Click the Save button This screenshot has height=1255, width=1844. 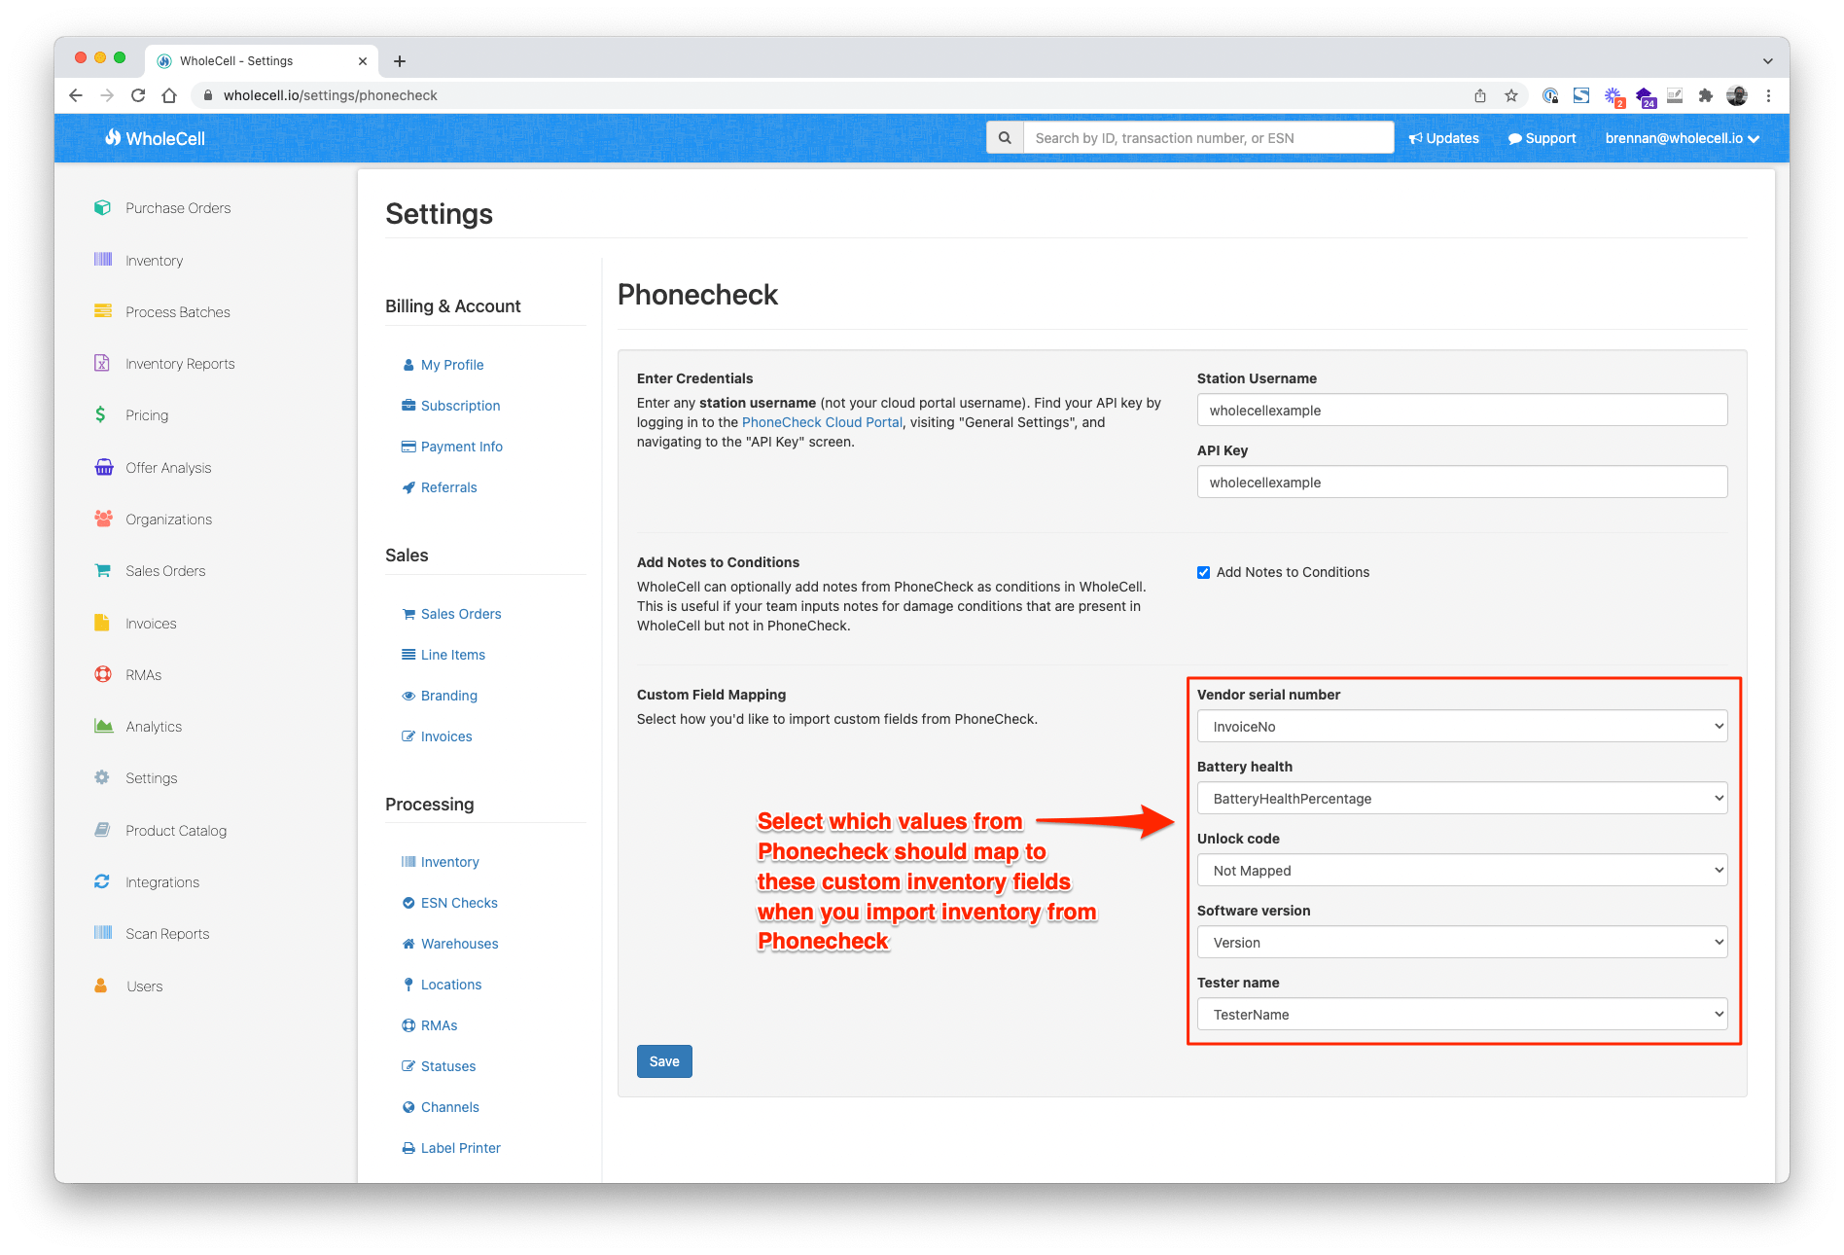(664, 1060)
